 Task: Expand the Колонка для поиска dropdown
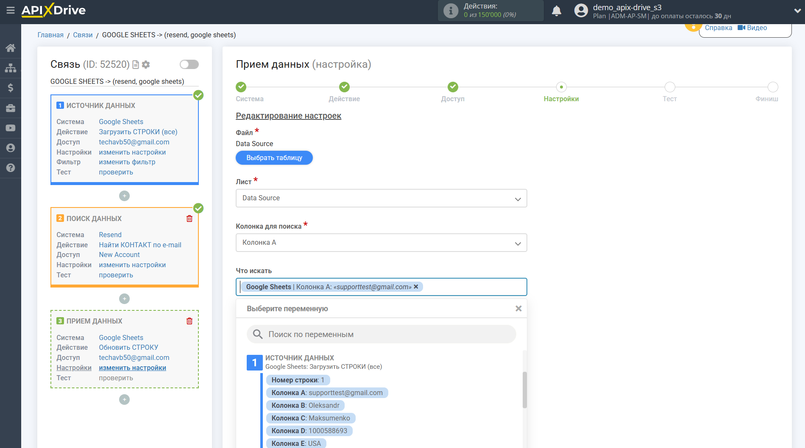coord(381,243)
